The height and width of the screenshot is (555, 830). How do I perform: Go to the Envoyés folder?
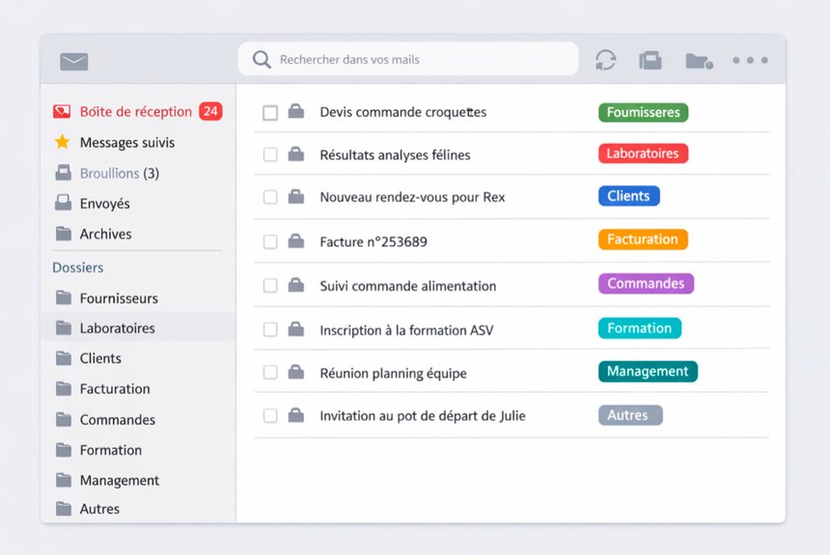(x=104, y=204)
